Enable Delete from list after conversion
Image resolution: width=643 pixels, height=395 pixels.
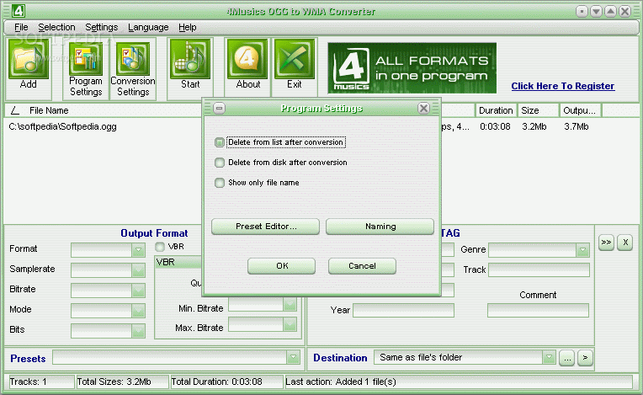220,142
